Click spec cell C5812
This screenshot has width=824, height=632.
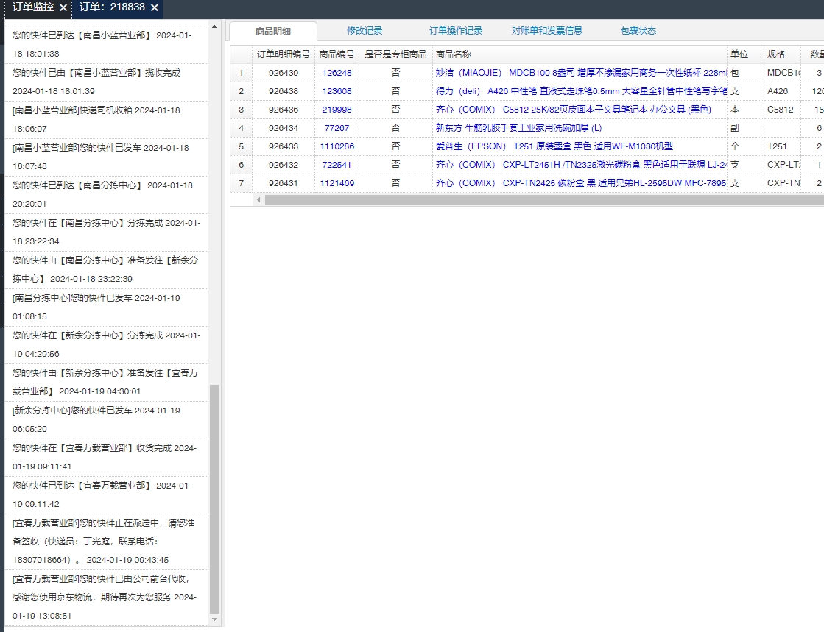click(x=782, y=109)
